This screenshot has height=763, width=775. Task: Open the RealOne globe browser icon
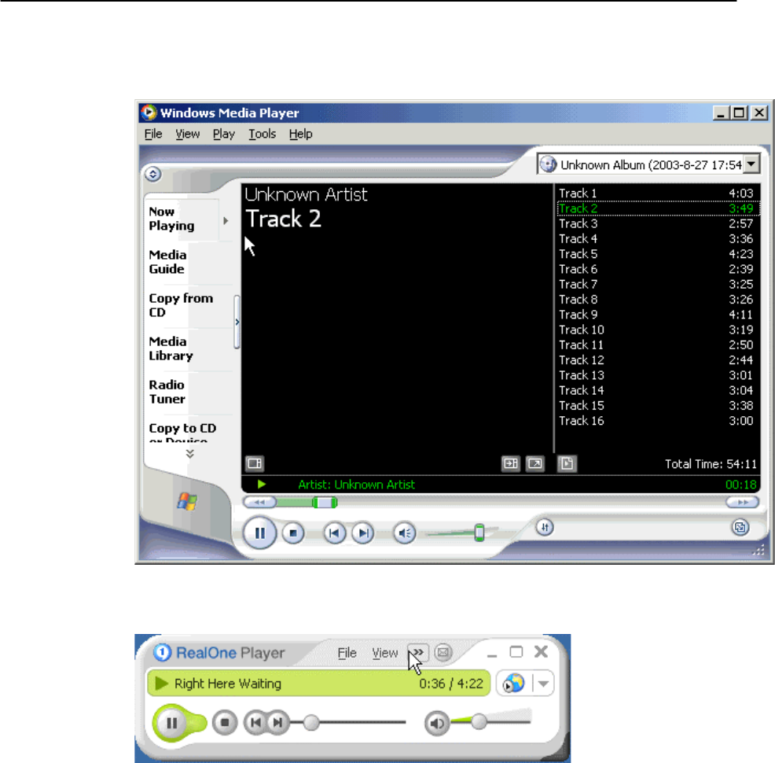click(x=513, y=684)
